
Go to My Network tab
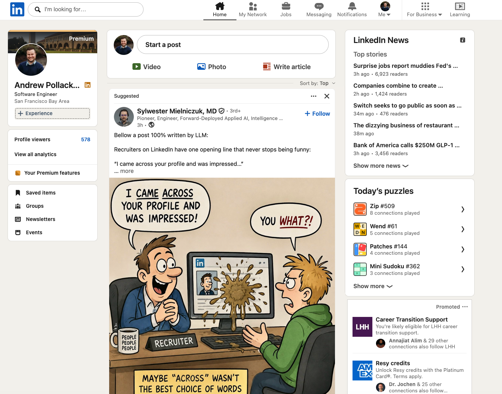click(x=253, y=10)
